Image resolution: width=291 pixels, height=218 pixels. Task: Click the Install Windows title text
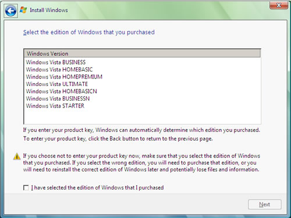point(49,10)
